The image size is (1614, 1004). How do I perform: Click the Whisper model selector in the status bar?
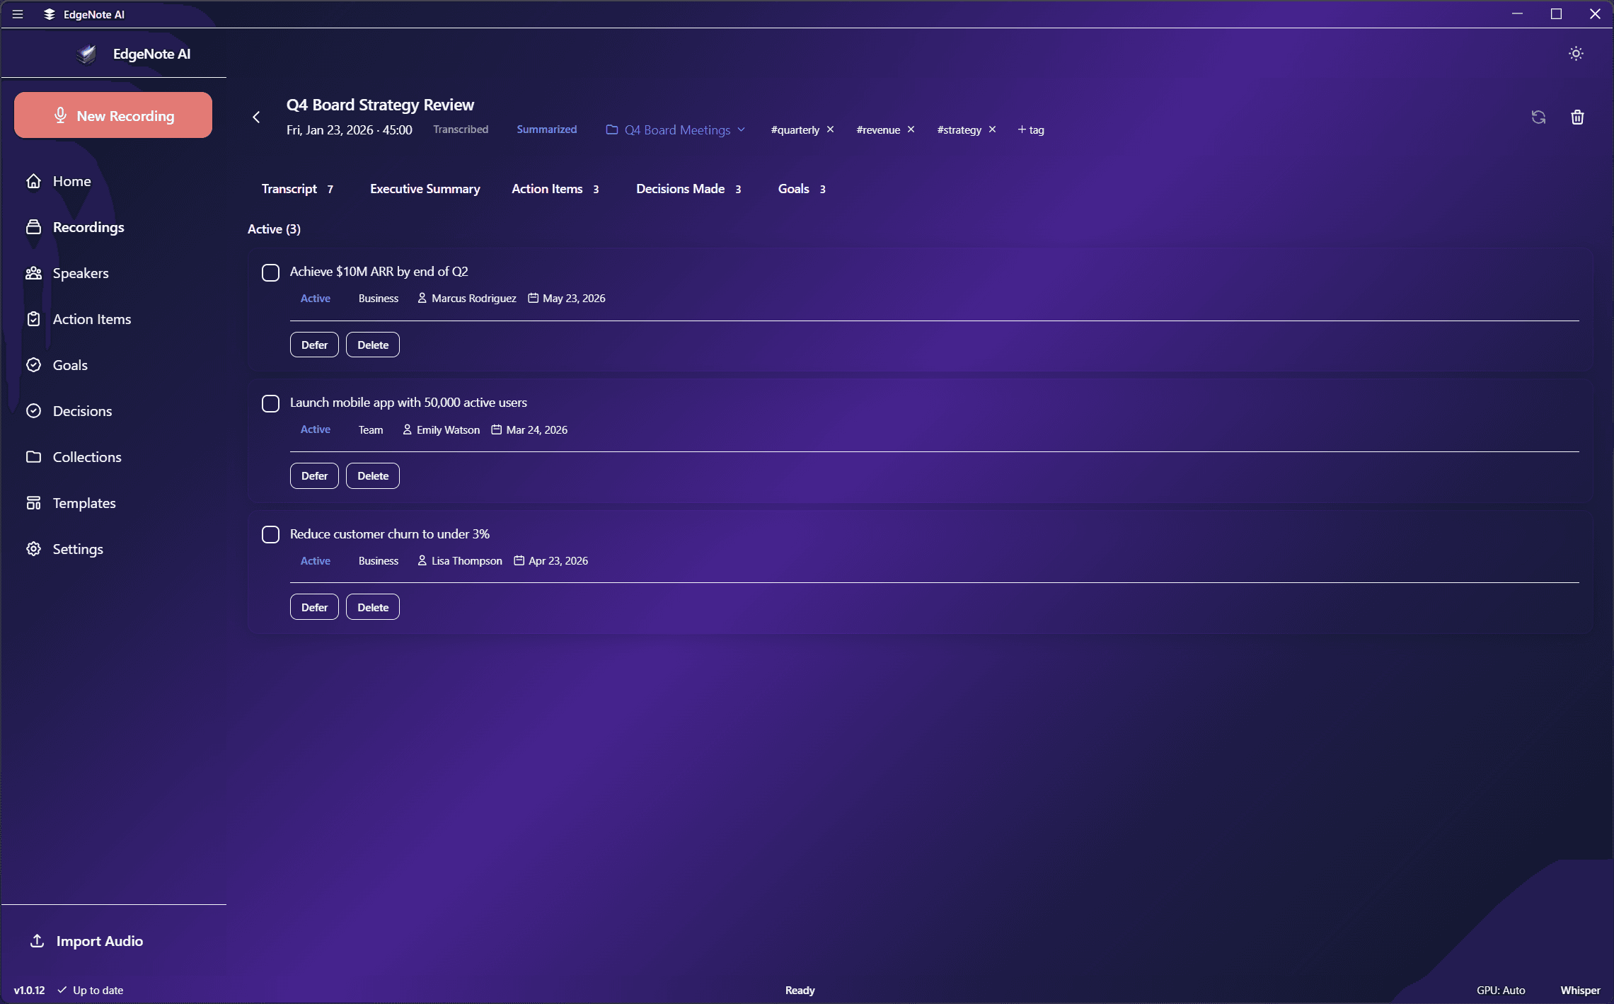click(x=1580, y=991)
